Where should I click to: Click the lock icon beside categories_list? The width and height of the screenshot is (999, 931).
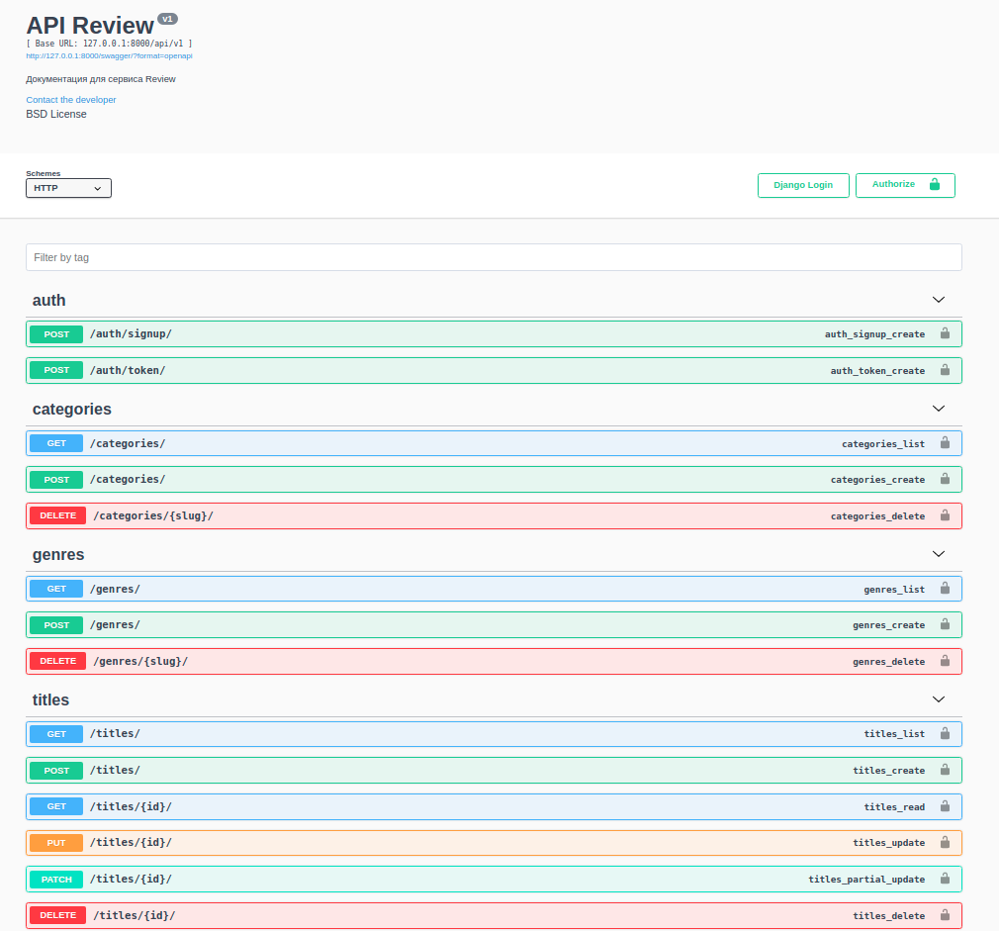[x=945, y=443]
